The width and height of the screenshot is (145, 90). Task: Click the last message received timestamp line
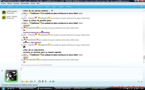click(36, 65)
